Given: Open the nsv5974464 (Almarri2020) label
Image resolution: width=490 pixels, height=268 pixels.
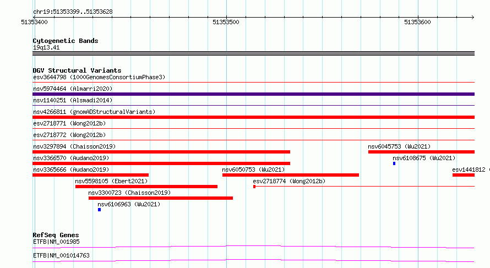Looking at the screenshot, I should 73,89.
